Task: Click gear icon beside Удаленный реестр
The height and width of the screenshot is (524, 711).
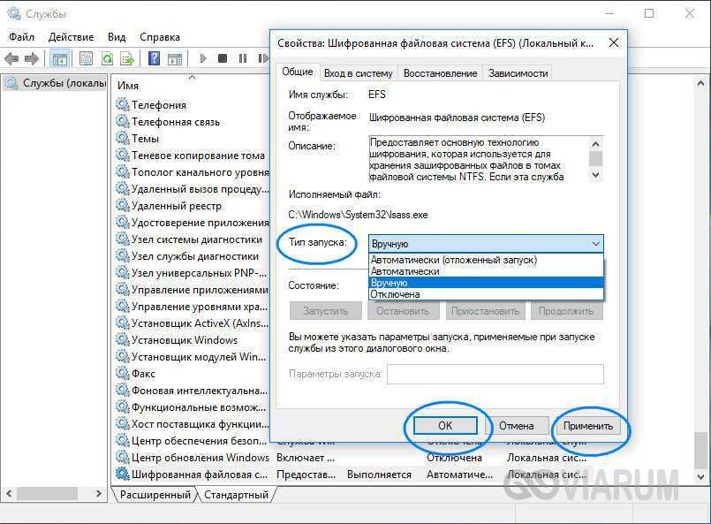Action: [123, 205]
